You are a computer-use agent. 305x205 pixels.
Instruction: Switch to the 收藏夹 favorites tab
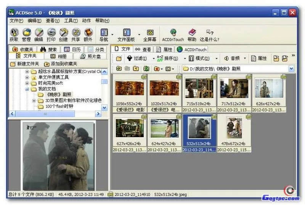click(x=23, y=50)
